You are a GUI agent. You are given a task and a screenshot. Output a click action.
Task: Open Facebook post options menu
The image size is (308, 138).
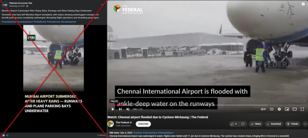click(102, 4)
